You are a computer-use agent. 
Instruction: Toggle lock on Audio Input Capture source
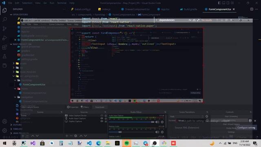tap(106, 118)
